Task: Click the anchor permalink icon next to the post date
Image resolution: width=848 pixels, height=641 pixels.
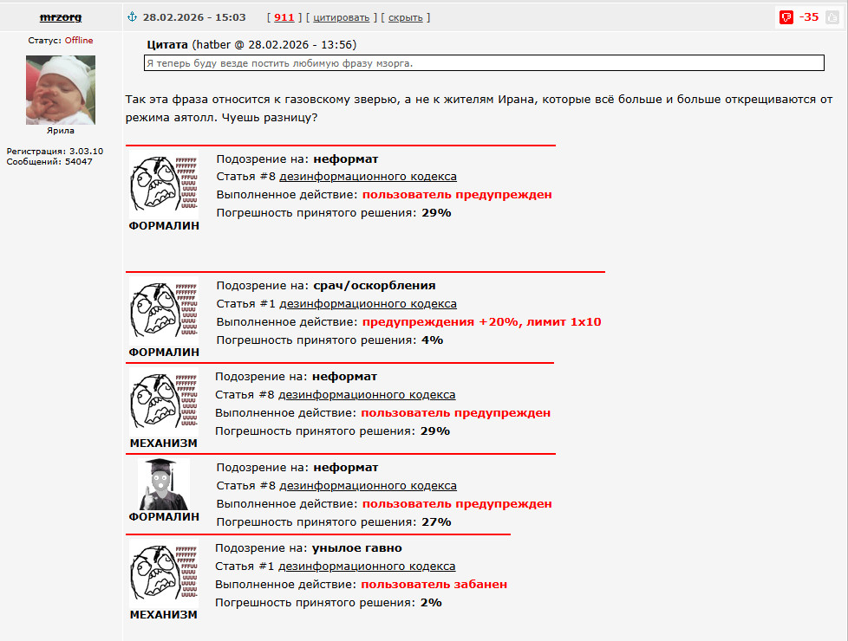Action: (x=133, y=17)
